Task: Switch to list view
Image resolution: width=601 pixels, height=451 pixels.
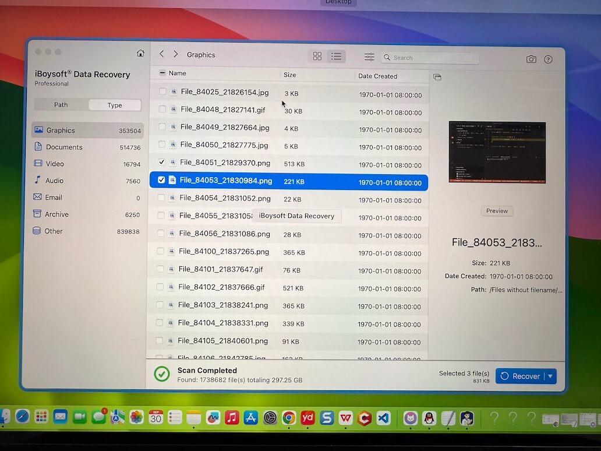Action: tap(336, 57)
